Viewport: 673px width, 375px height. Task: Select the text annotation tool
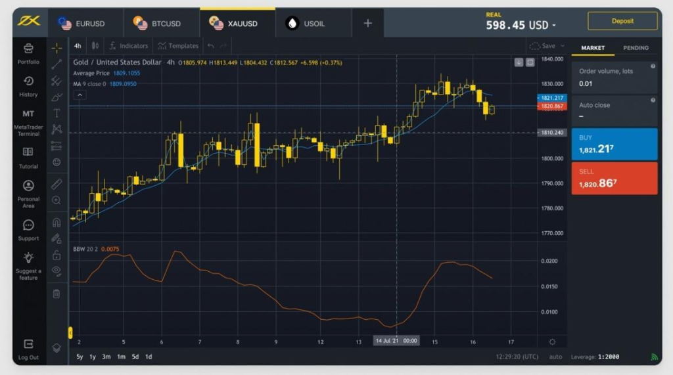pyautogui.click(x=57, y=113)
